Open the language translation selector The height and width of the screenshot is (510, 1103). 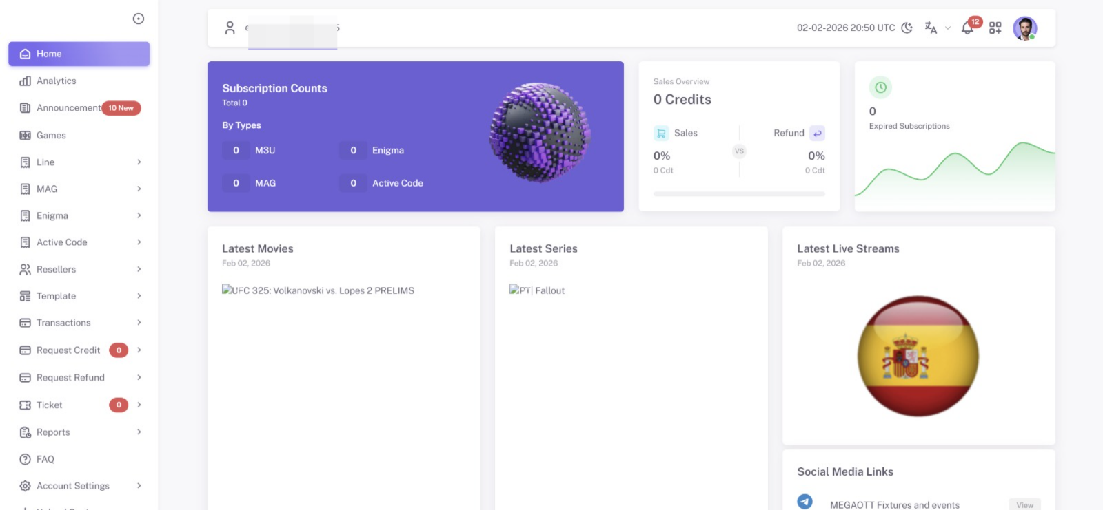click(x=931, y=28)
